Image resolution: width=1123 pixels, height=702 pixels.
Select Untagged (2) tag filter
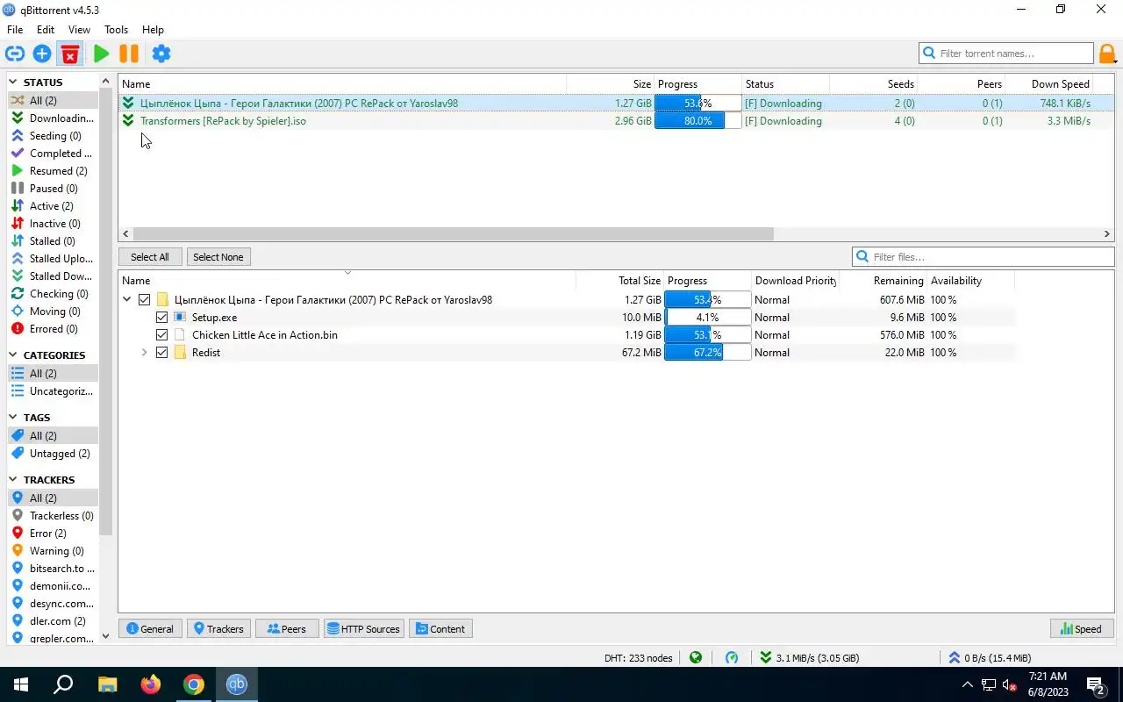[x=52, y=454]
